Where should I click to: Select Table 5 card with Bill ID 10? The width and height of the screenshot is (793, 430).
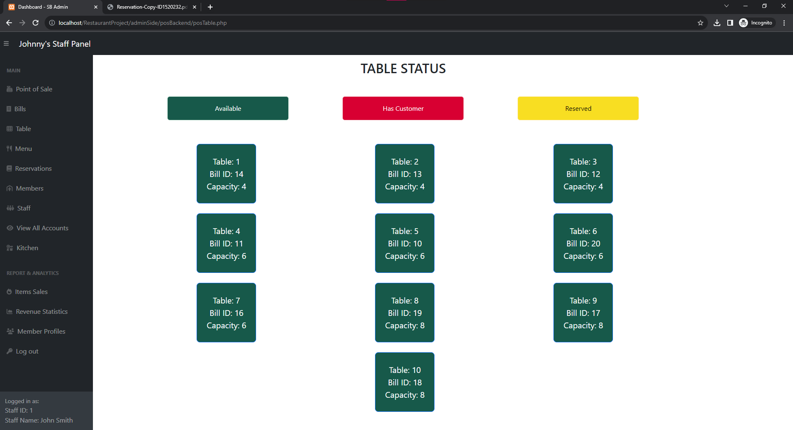404,243
